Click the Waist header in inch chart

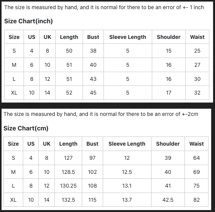[197, 37]
